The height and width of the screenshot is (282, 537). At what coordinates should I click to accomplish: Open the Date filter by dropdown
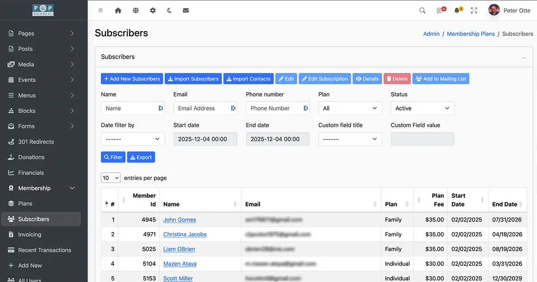coord(133,139)
